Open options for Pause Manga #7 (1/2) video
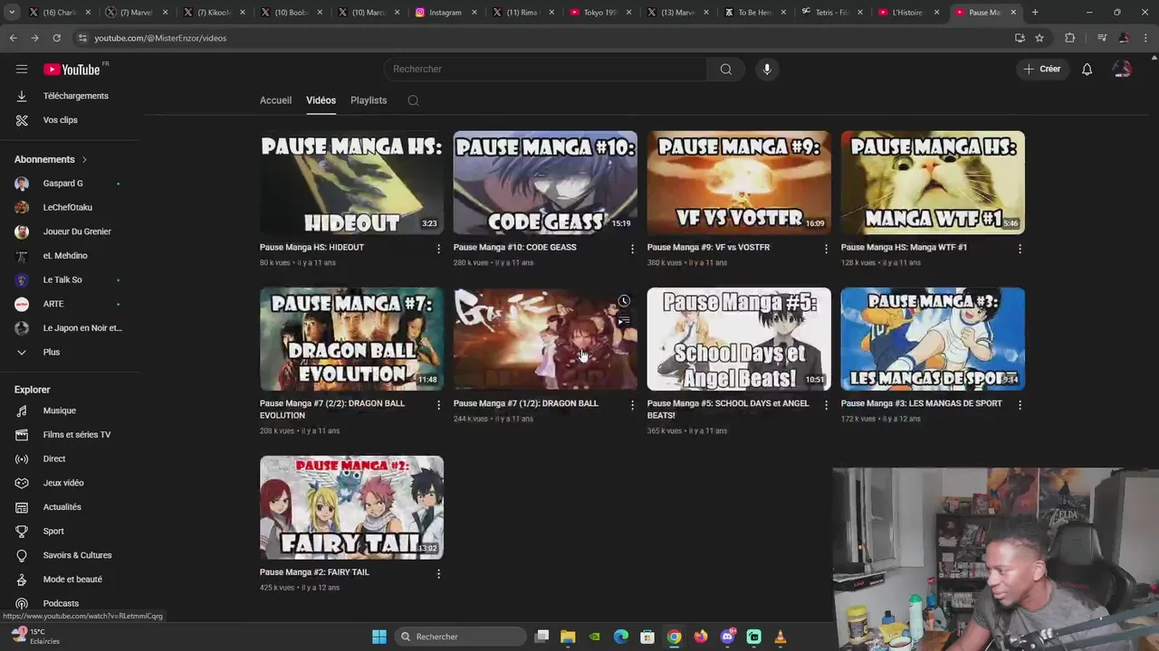This screenshot has height=651, width=1159. (x=632, y=405)
